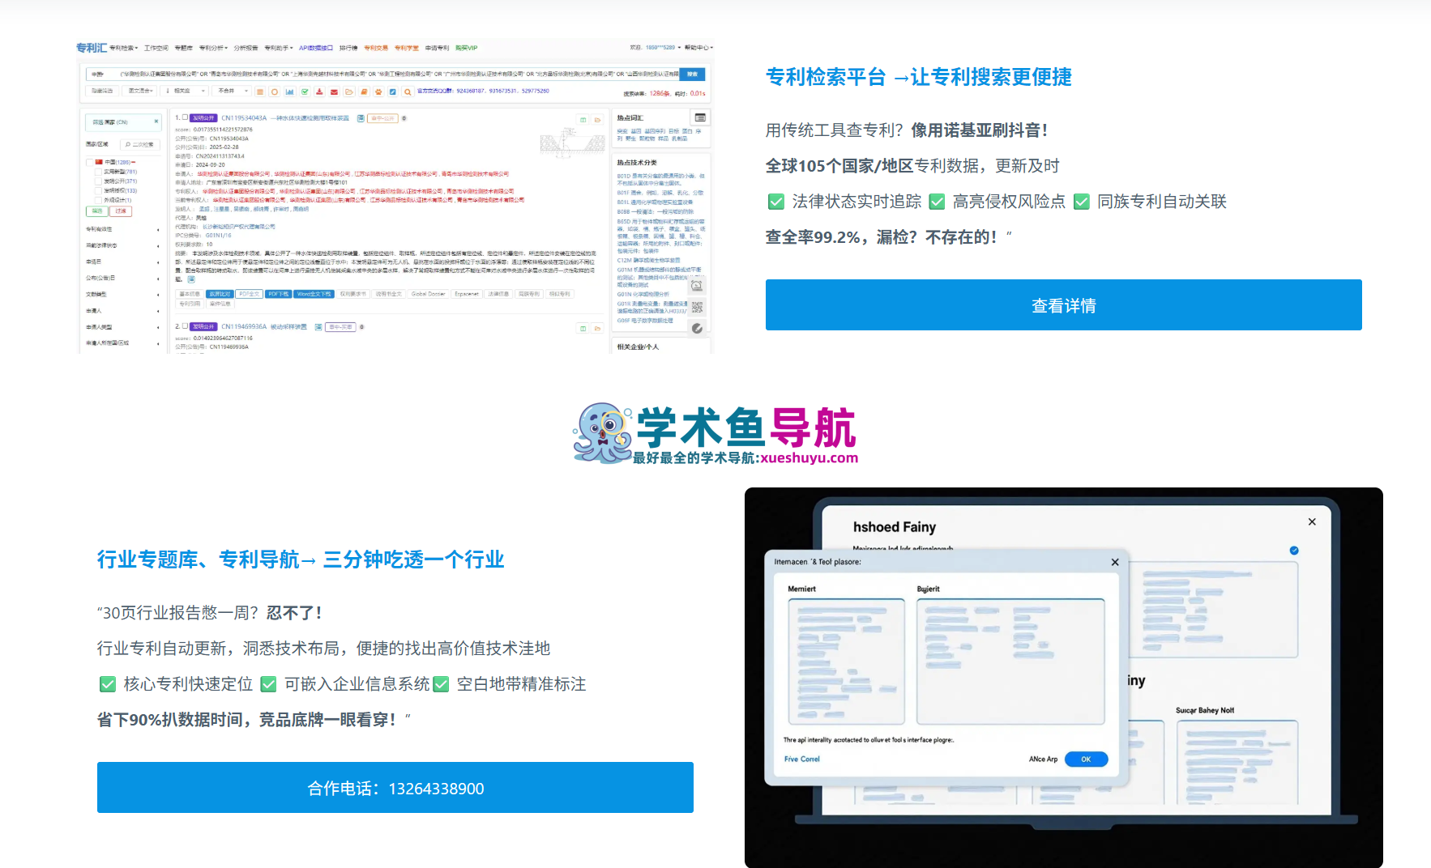The height and width of the screenshot is (868, 1431).
Task: Click the orange paw toolbar icon
Action: (x=378, y=91)
